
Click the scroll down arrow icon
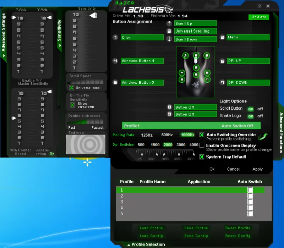(169, 39)
